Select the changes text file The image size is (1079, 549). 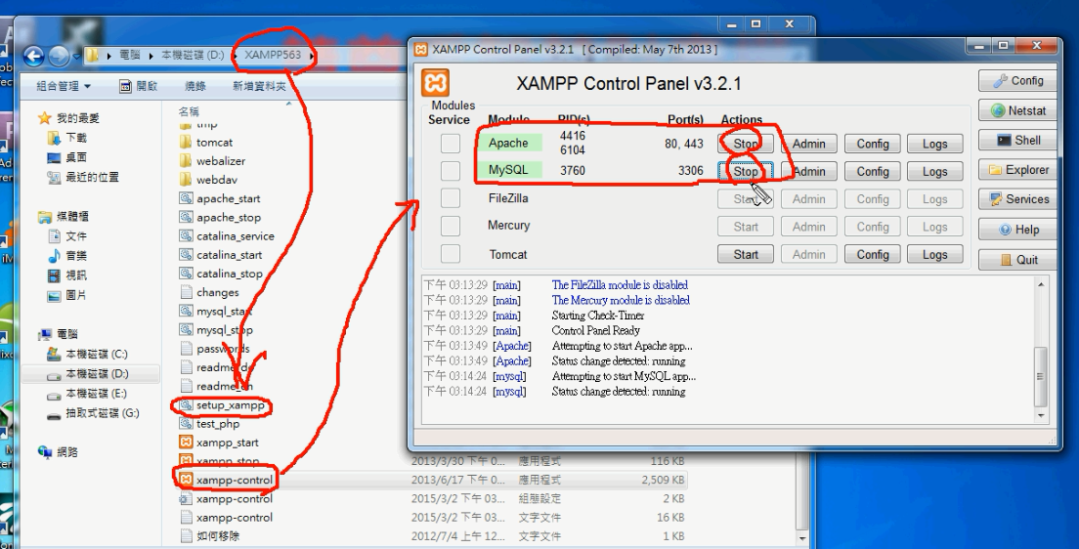point(208,292)
